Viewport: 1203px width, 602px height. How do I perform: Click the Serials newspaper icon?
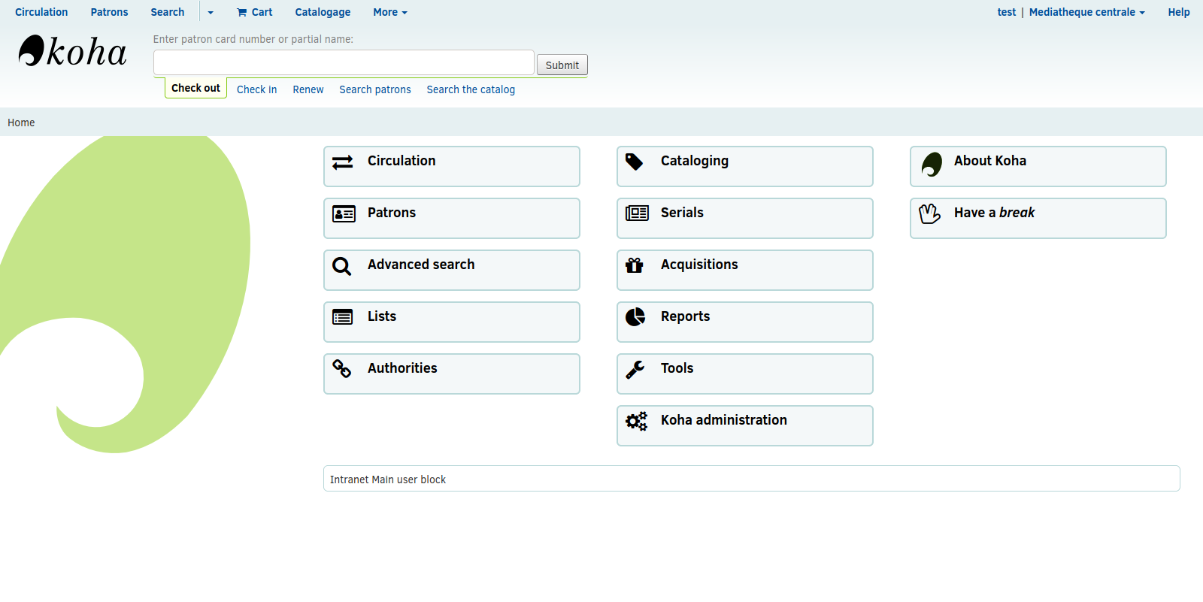click(637, 213)
